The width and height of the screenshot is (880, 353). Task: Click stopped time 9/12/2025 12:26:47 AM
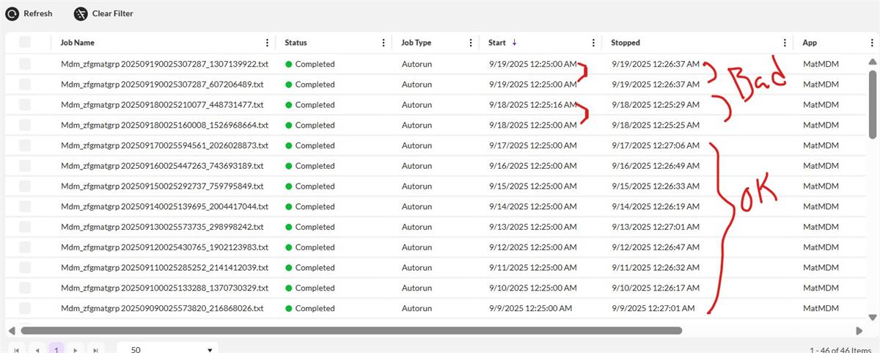[x=655, y=247]
